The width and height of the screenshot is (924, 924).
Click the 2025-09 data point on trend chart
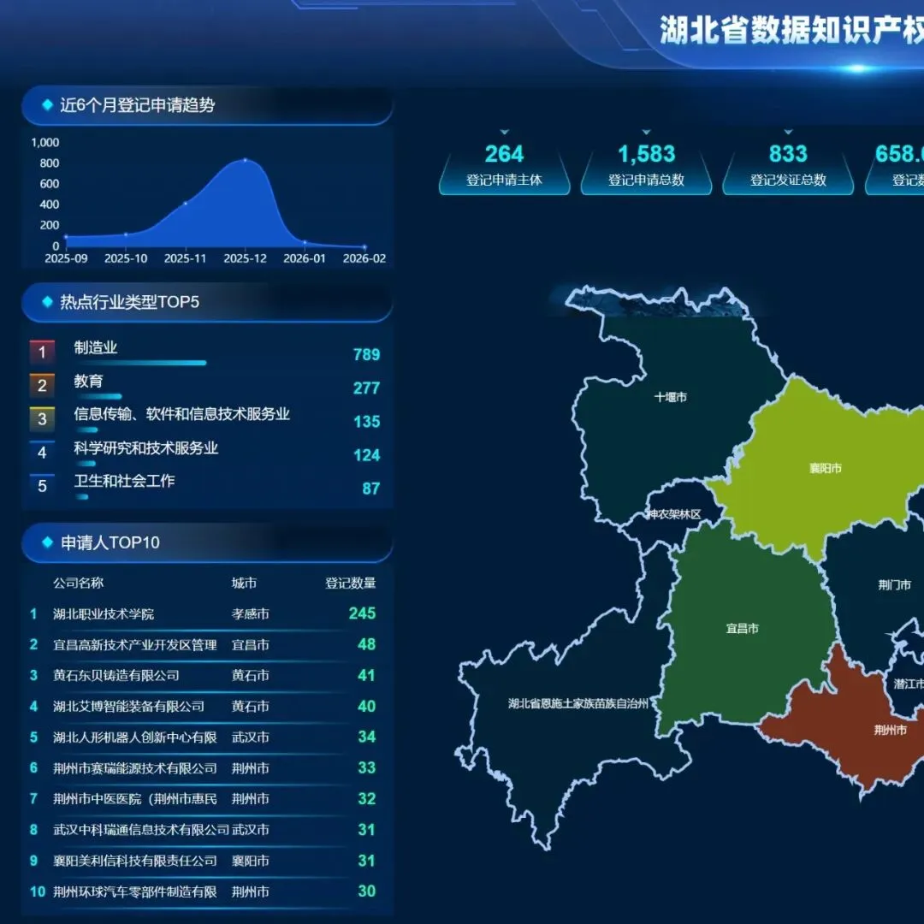tap(66, 237)
